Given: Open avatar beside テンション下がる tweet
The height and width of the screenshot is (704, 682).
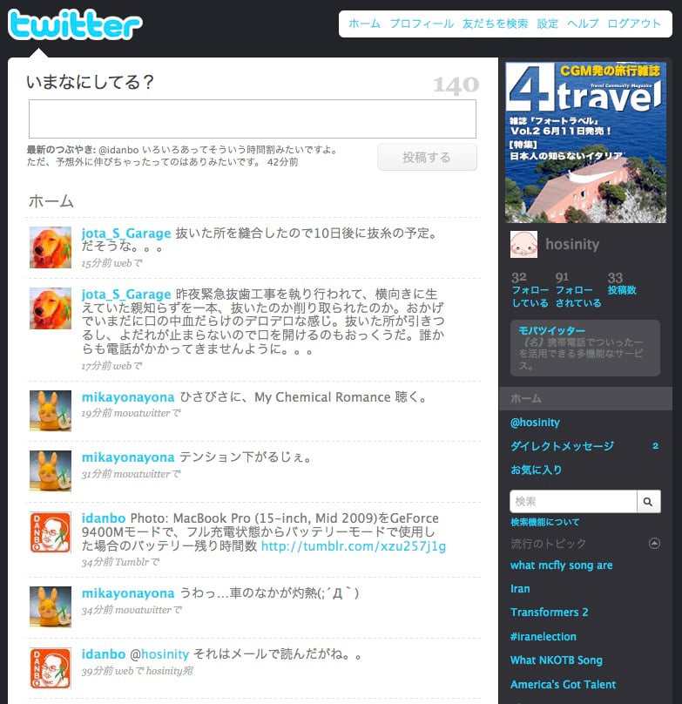Looking at the screenshot, I should click(51, 471).
